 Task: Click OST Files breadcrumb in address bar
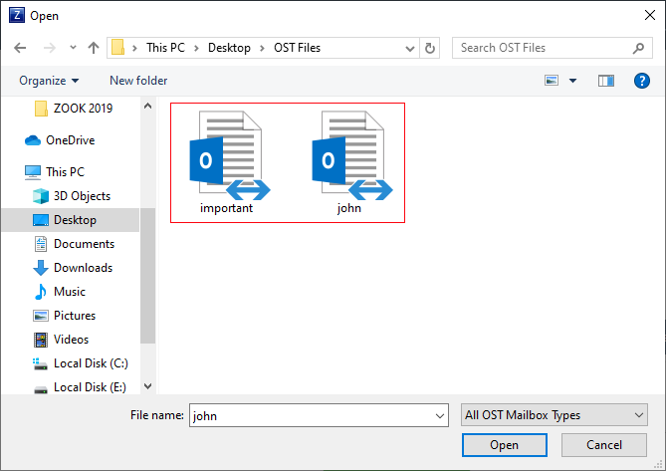pos(297,48)
